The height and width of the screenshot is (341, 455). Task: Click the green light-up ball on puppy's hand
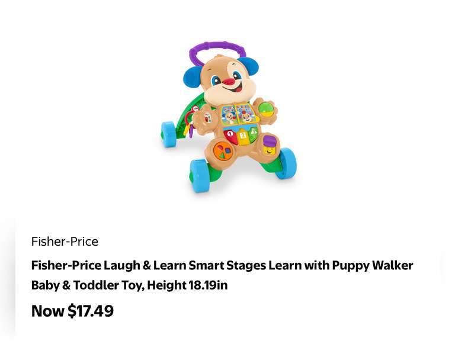267,108
